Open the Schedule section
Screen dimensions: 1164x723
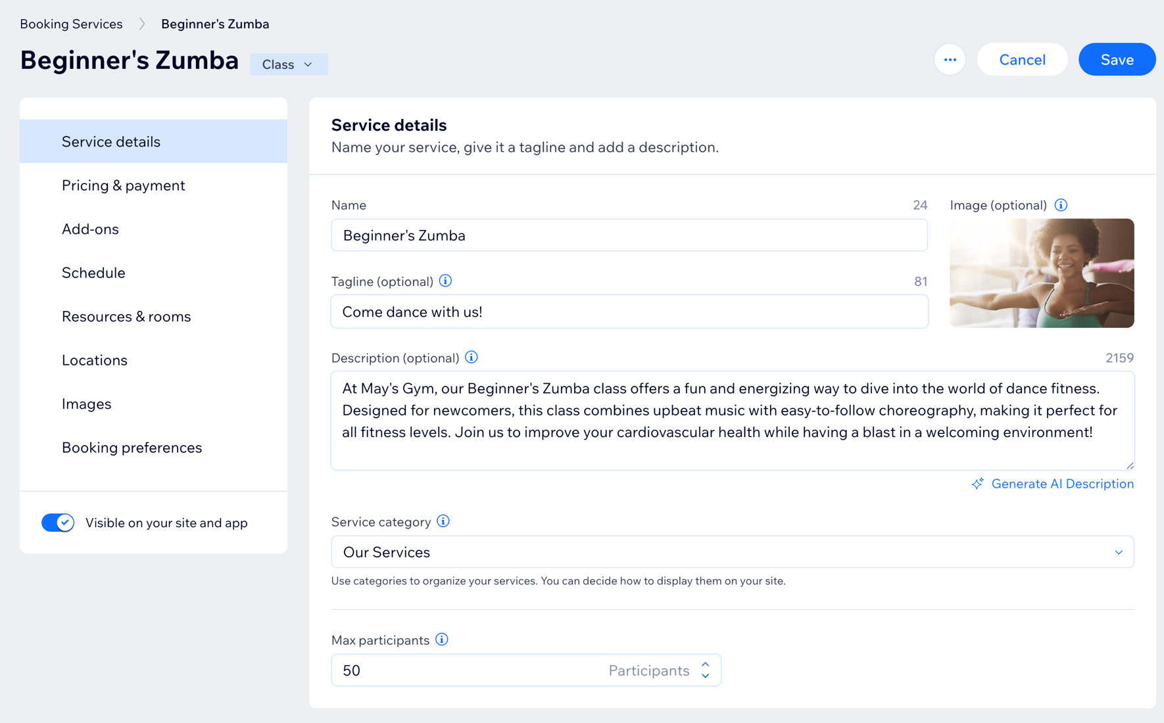click(x=153, y=273)
